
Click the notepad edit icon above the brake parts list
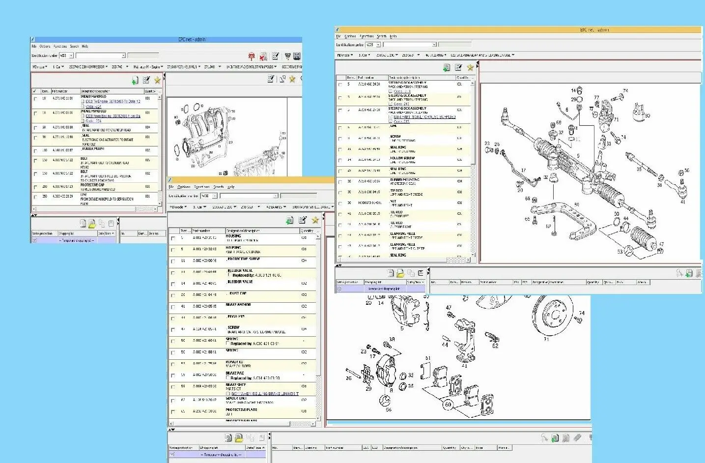(x=303, y=220)
